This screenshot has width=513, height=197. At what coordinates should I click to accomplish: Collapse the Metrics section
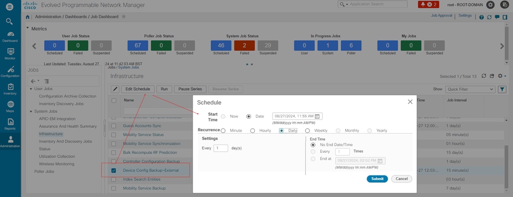pyautogui.click(x=28, y=28)
